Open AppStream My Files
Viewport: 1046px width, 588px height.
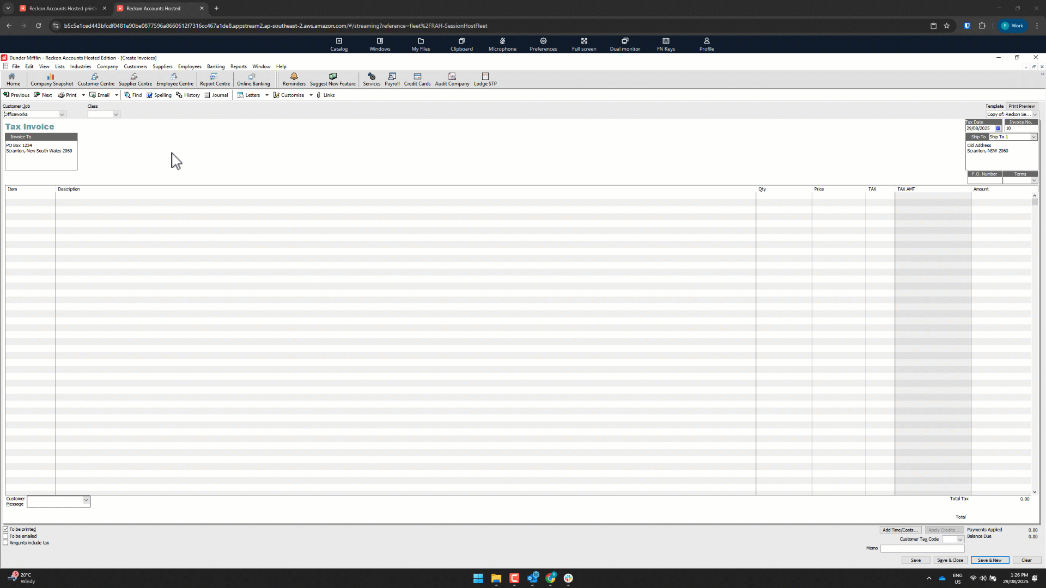coord(421,44)
